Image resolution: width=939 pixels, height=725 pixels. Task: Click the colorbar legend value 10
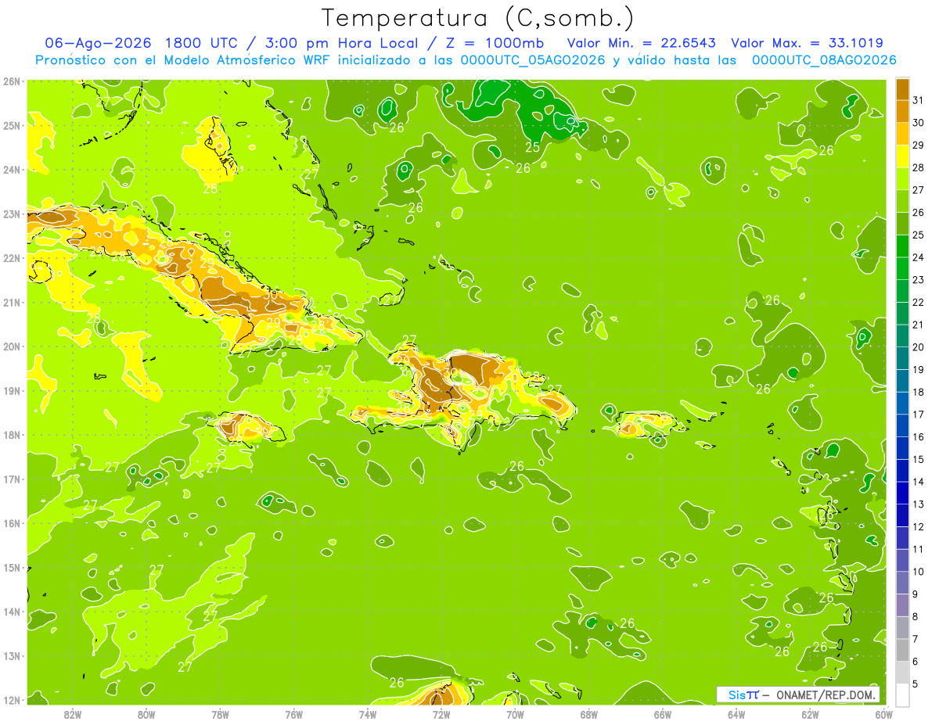(x=919, y=572)
